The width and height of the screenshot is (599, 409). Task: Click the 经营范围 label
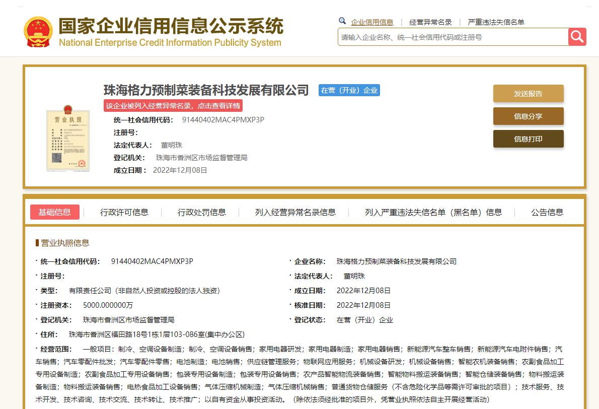56,349
